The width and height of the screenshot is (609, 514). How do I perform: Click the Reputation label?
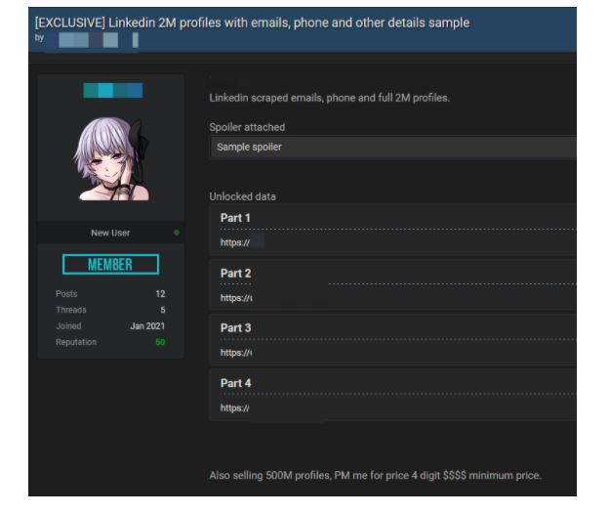[x=76, y=342]
